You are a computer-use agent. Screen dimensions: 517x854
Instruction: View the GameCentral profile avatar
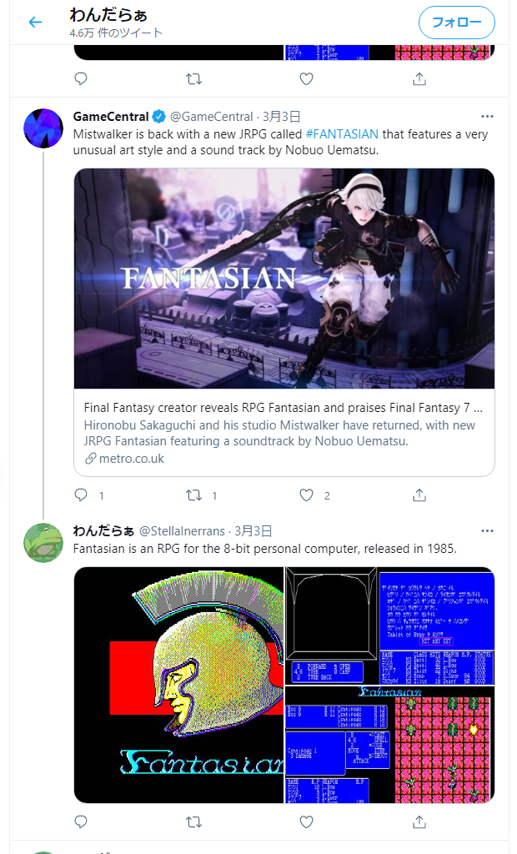point(43,128)
